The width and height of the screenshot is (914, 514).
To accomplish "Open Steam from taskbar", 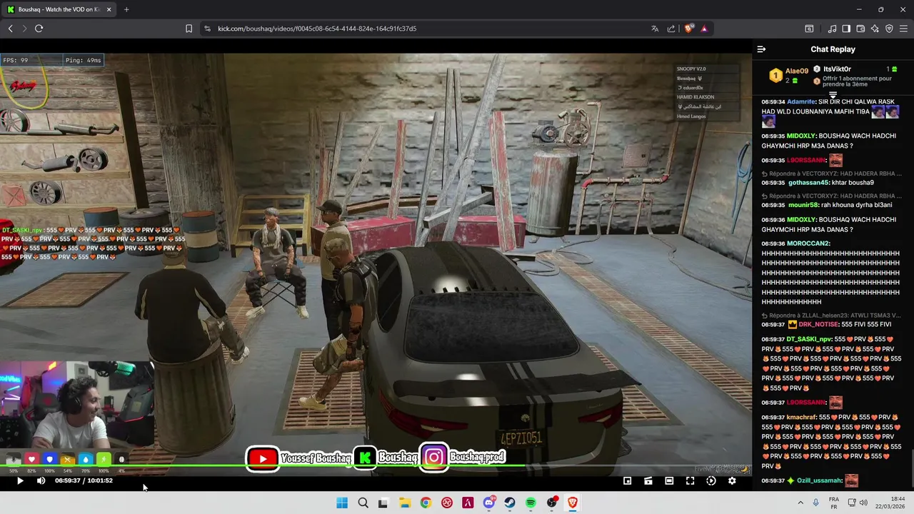I will pos(510,503).
